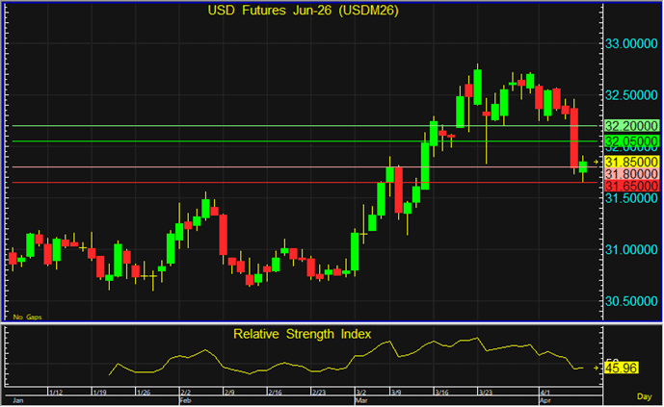Click the 32.50000 price axis label
Screen dimensions: 664x407
[x=631, y=95]
